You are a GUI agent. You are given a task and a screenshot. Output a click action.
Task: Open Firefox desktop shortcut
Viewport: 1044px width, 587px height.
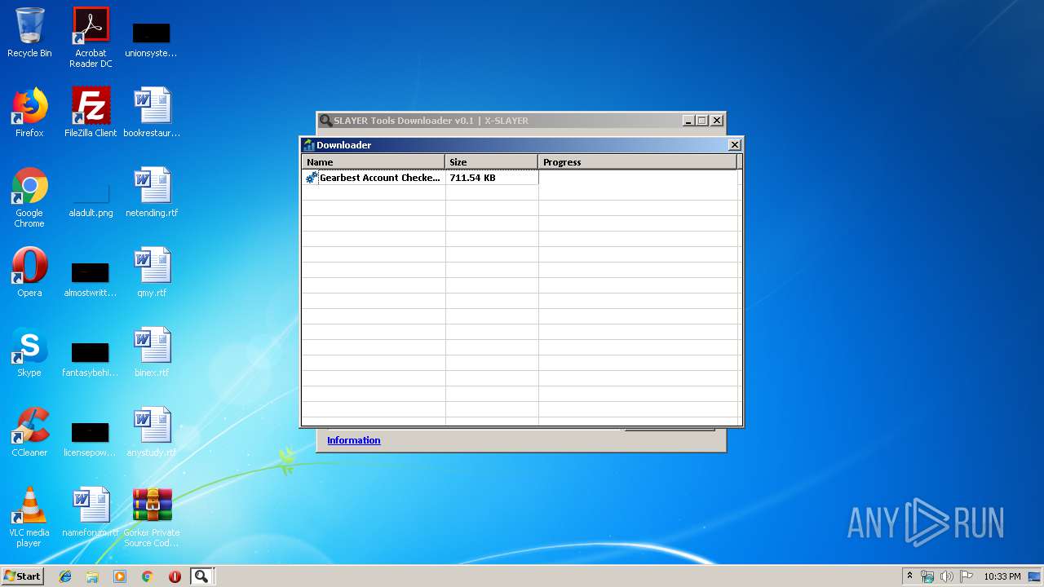tap(29, 113)
